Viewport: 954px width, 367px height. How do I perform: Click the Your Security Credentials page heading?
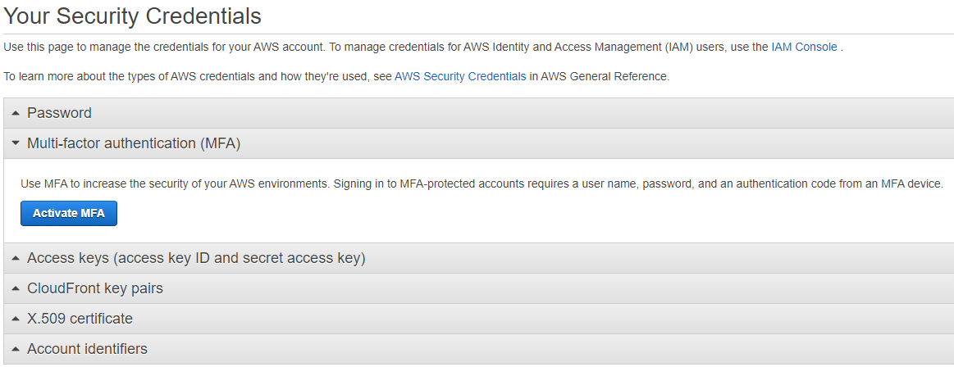pos(133,16)
